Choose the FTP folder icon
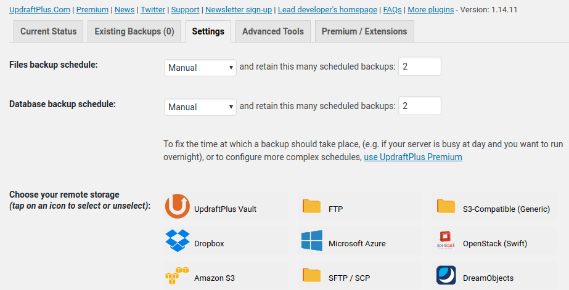This screenshot has height=290, width=569. (312, 206)
